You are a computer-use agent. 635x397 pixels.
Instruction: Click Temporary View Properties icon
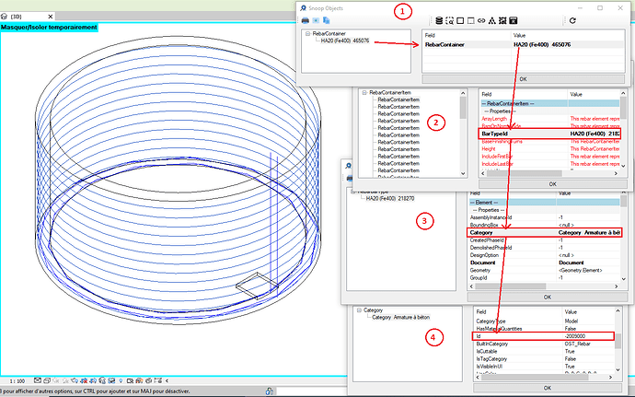(x=130, y=380)
